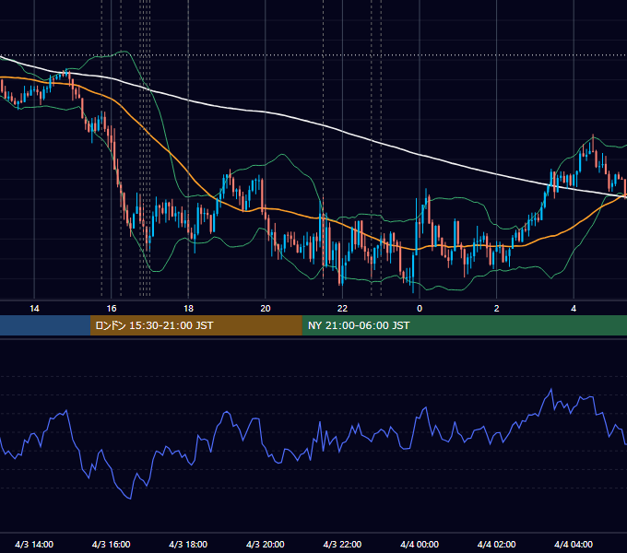
Task: Select the ロンドン 15:30-21:00 JST session bar
Action: click(x=195, y=325)
